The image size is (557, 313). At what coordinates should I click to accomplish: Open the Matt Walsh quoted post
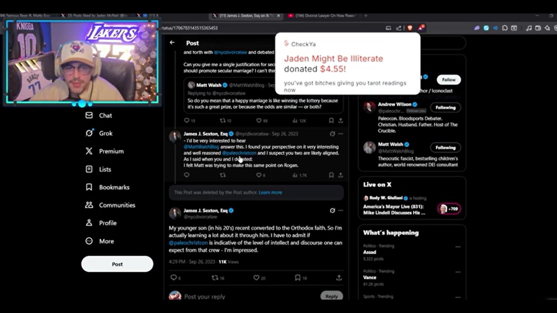point(263,95)
